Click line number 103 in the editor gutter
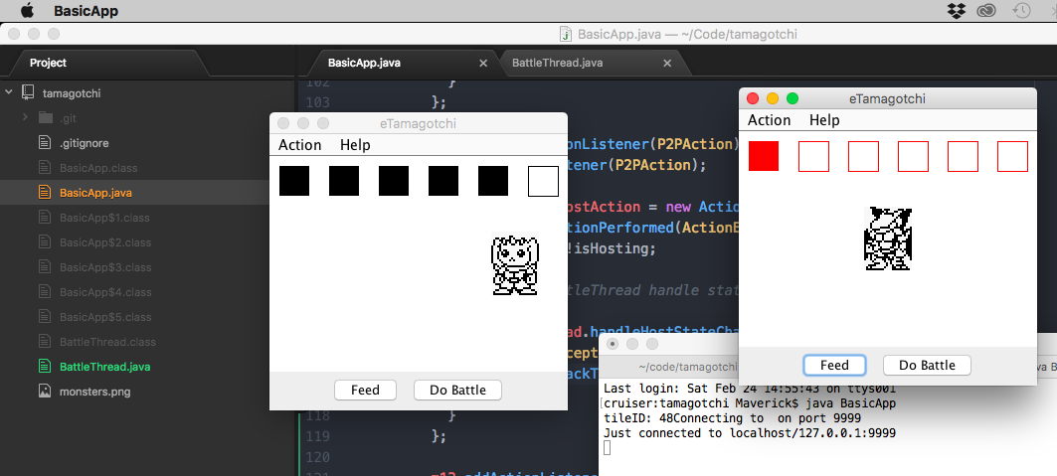 pos(317,102)
